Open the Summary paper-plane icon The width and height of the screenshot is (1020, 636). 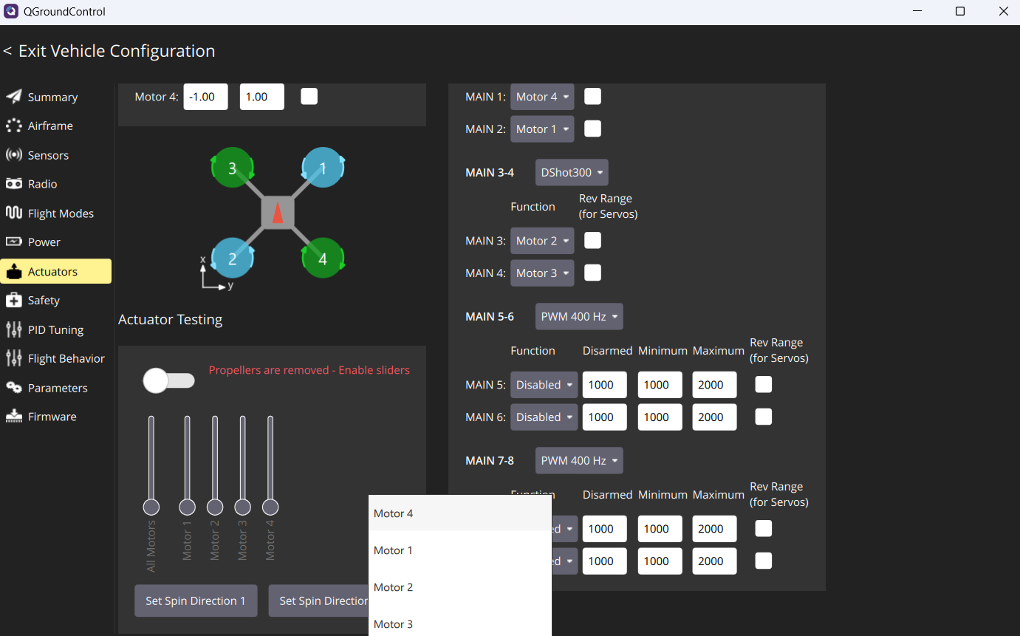[14, 97]
